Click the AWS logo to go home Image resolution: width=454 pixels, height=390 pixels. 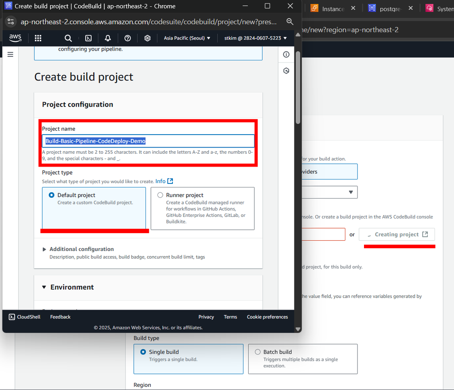coord(15,38)
